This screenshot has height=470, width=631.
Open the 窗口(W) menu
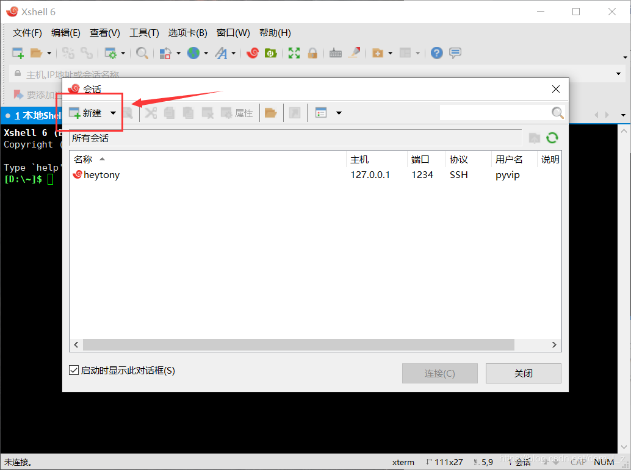point(233,33)
